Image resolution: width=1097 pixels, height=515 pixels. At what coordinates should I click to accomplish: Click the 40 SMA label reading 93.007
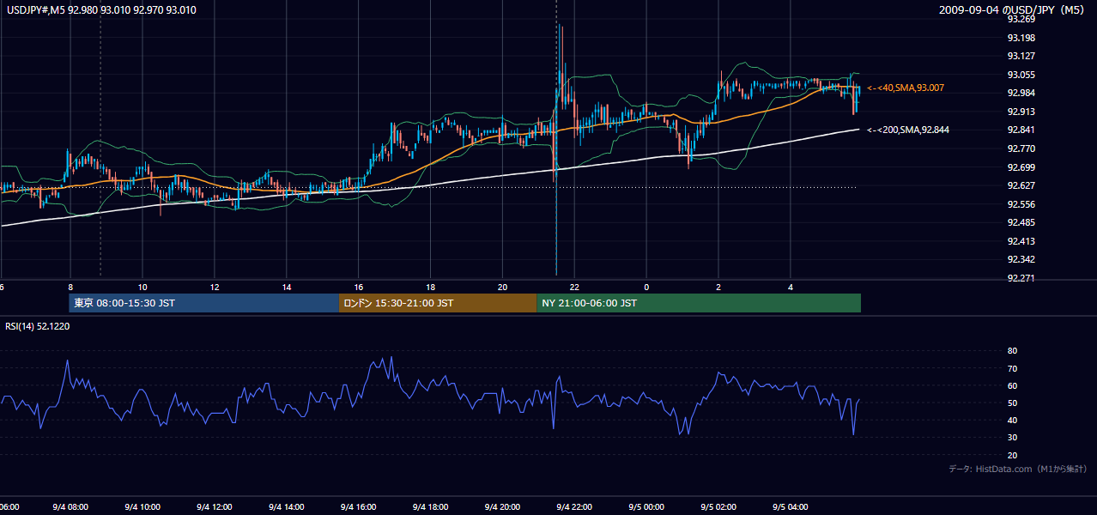click(906, 88)
